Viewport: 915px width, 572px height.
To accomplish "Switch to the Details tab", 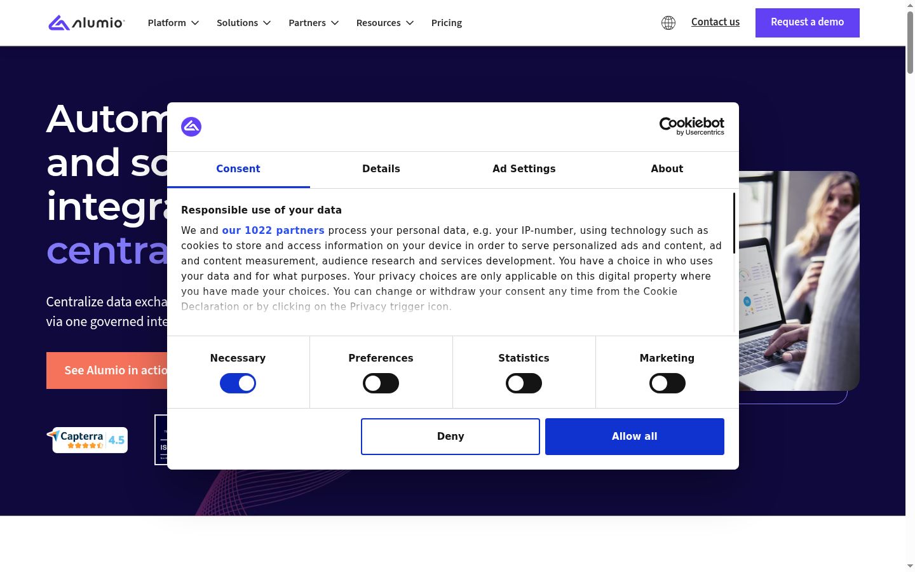I will (381, 169).
